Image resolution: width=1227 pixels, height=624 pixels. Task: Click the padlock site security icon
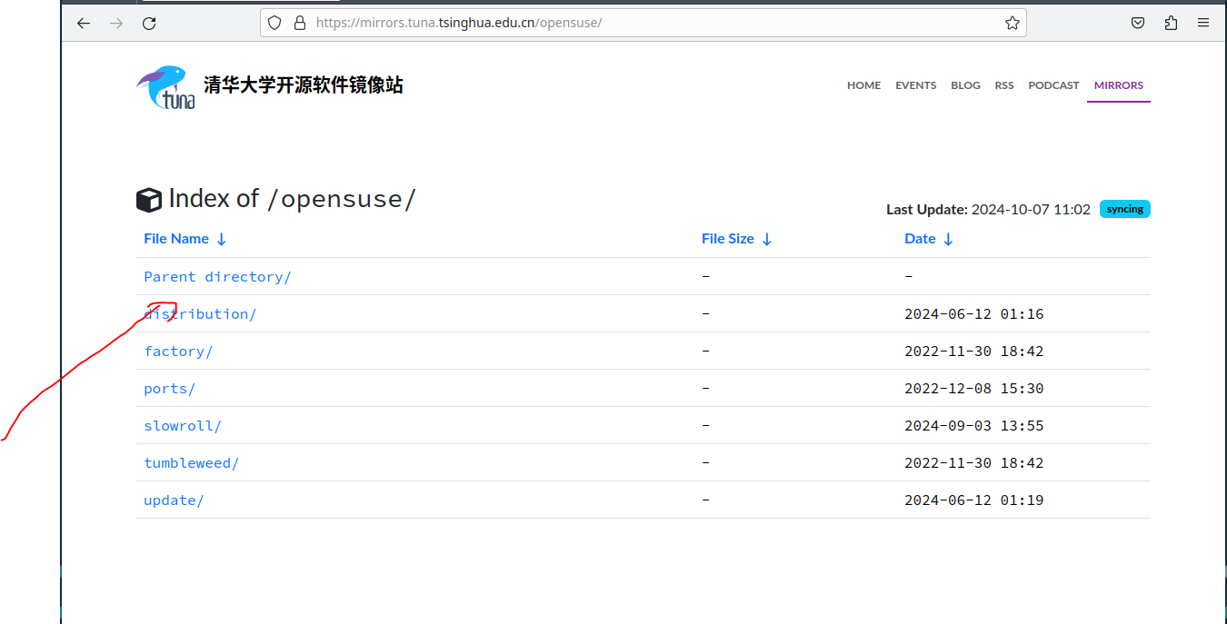pyautogui.click(x=300, y=23)
